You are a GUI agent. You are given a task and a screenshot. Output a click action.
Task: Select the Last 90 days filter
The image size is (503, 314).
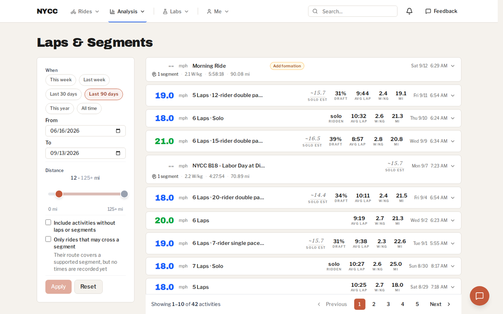click(104, 94)
